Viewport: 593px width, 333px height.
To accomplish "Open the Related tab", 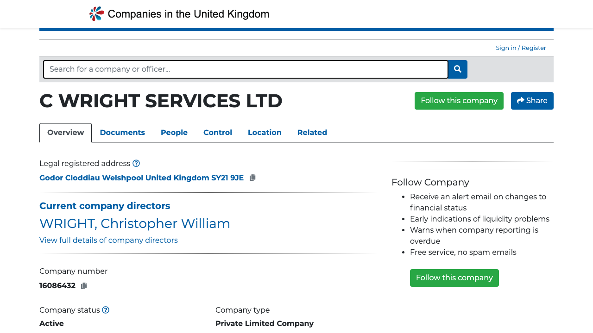I will pyautogui.click(x=312, y=133).
